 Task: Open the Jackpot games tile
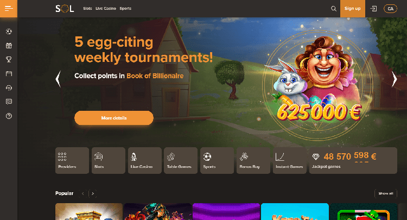point(353,160)
